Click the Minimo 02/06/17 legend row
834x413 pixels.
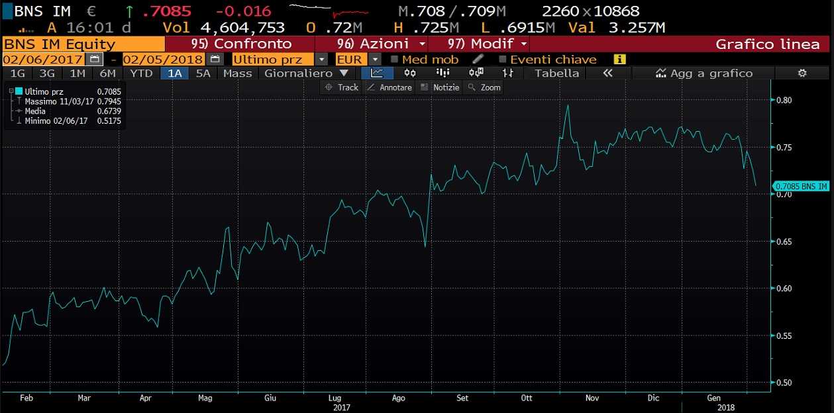[68, 121]
